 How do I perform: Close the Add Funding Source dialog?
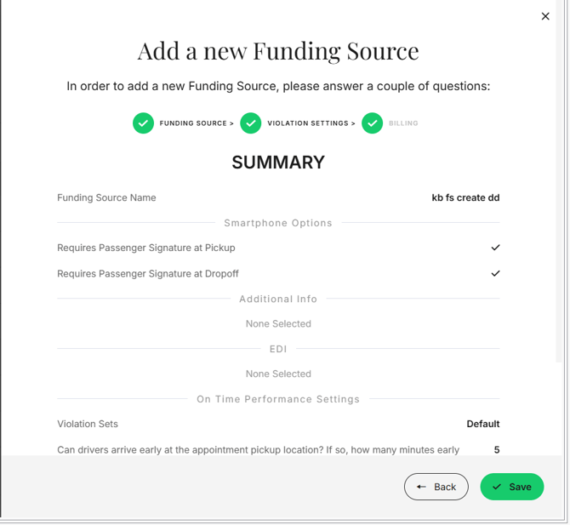point(545,16)
